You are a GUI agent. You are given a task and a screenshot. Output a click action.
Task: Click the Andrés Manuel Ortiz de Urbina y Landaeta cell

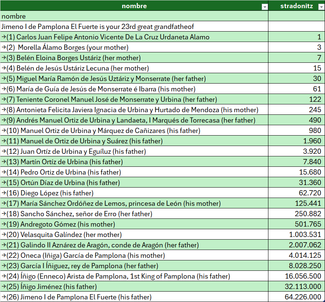click(134, 120)
